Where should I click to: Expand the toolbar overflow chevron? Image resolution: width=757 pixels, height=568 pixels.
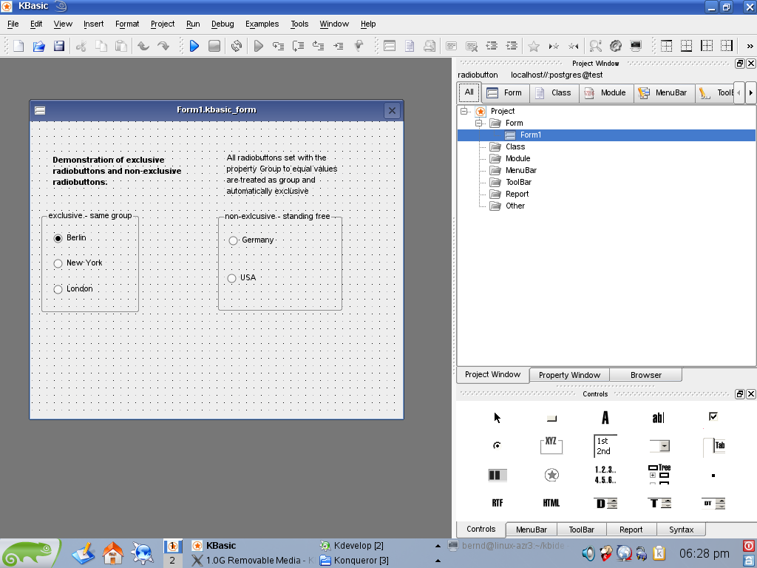click(x=750, y=46)
